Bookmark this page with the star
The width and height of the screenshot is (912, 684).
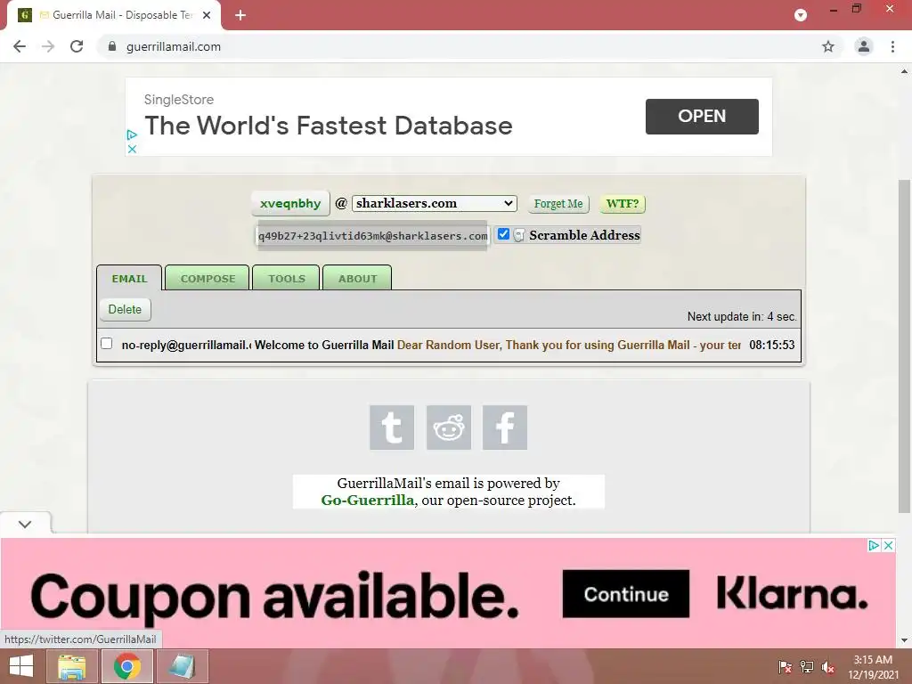pos(828,46)
